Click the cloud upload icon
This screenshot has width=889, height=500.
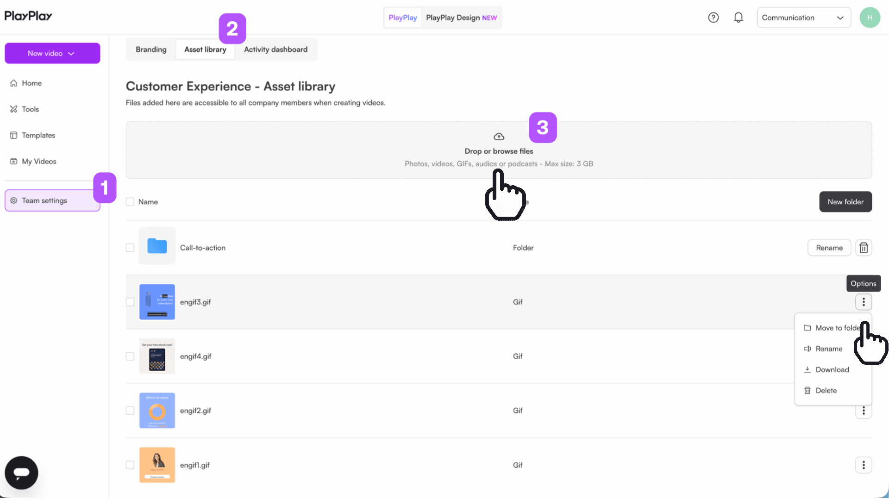pyautogui.click(x=499, y=137)
